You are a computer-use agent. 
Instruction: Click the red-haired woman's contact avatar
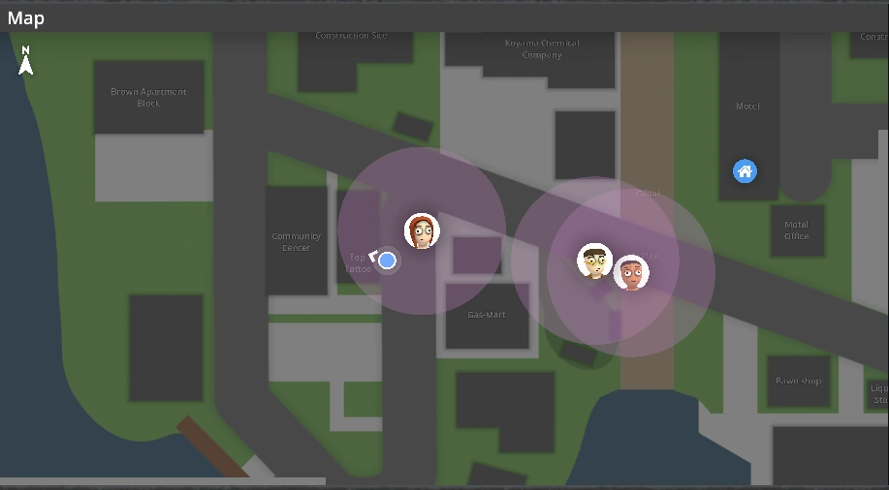422,231
